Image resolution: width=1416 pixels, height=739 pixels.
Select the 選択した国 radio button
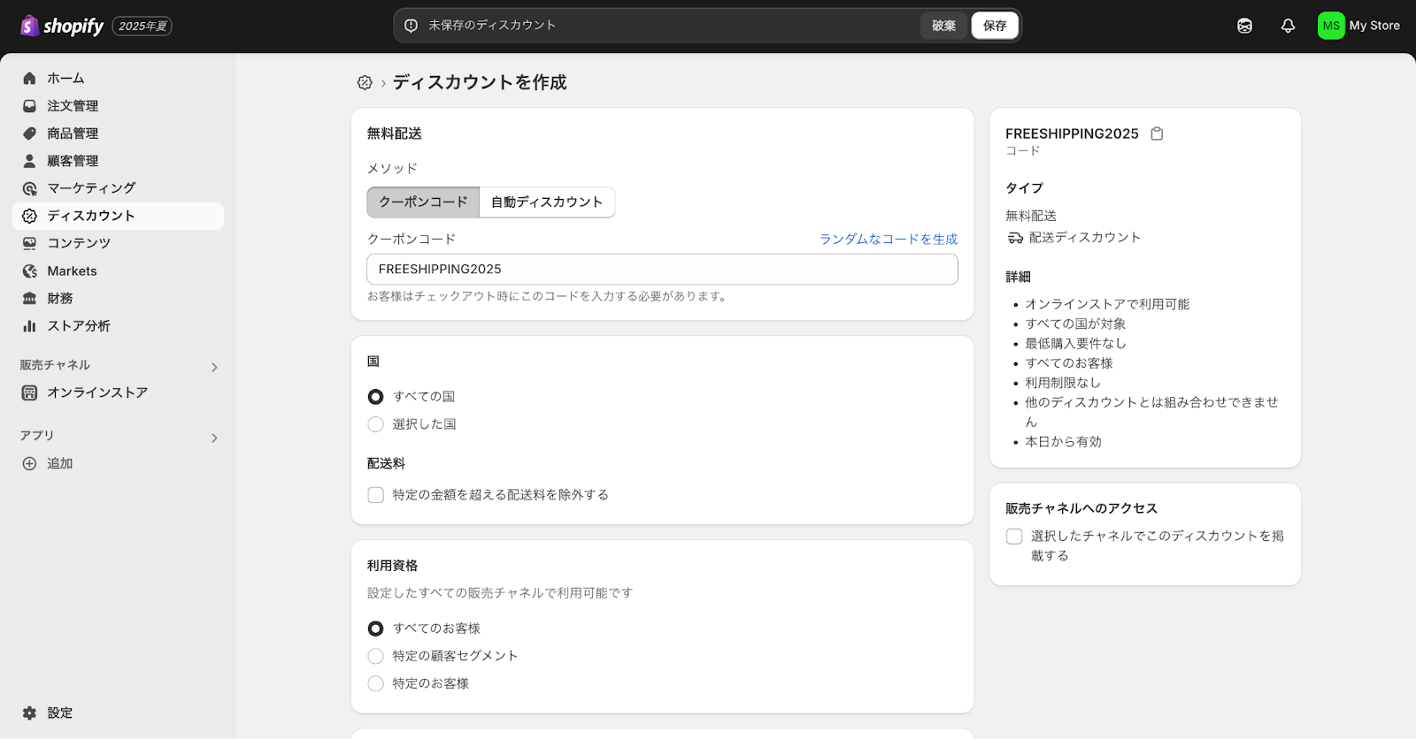[375, 424]
